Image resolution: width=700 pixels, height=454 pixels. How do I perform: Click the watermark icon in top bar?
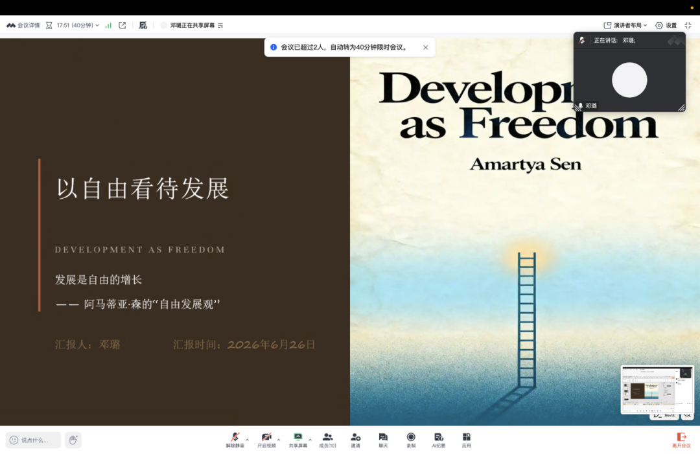pyautogui.click(x=143, y=25)
